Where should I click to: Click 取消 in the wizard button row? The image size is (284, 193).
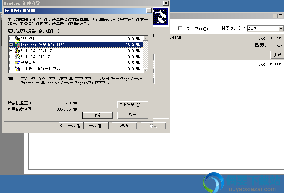click(124, 126)
